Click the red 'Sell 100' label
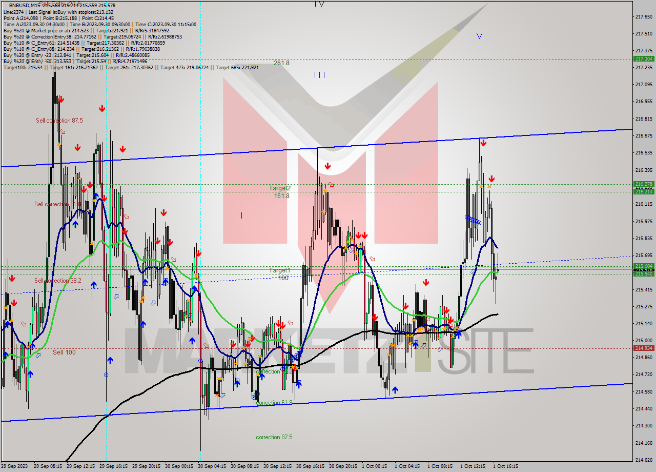This screenshot has height=472, width=656. tap(64, 352)
